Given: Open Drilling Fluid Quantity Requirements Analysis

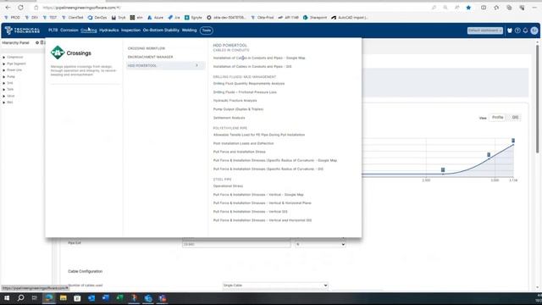Looking at the screenshot, I should click(249, 84).
